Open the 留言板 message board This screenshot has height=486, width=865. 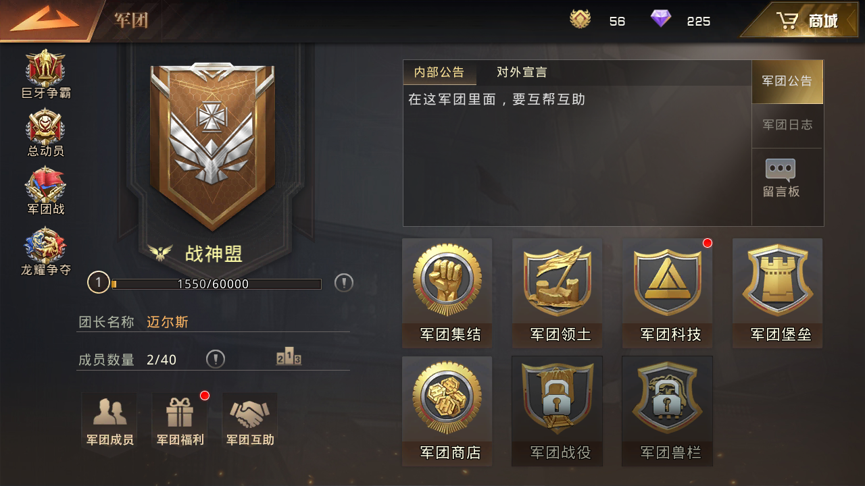[x=781, y=178]
